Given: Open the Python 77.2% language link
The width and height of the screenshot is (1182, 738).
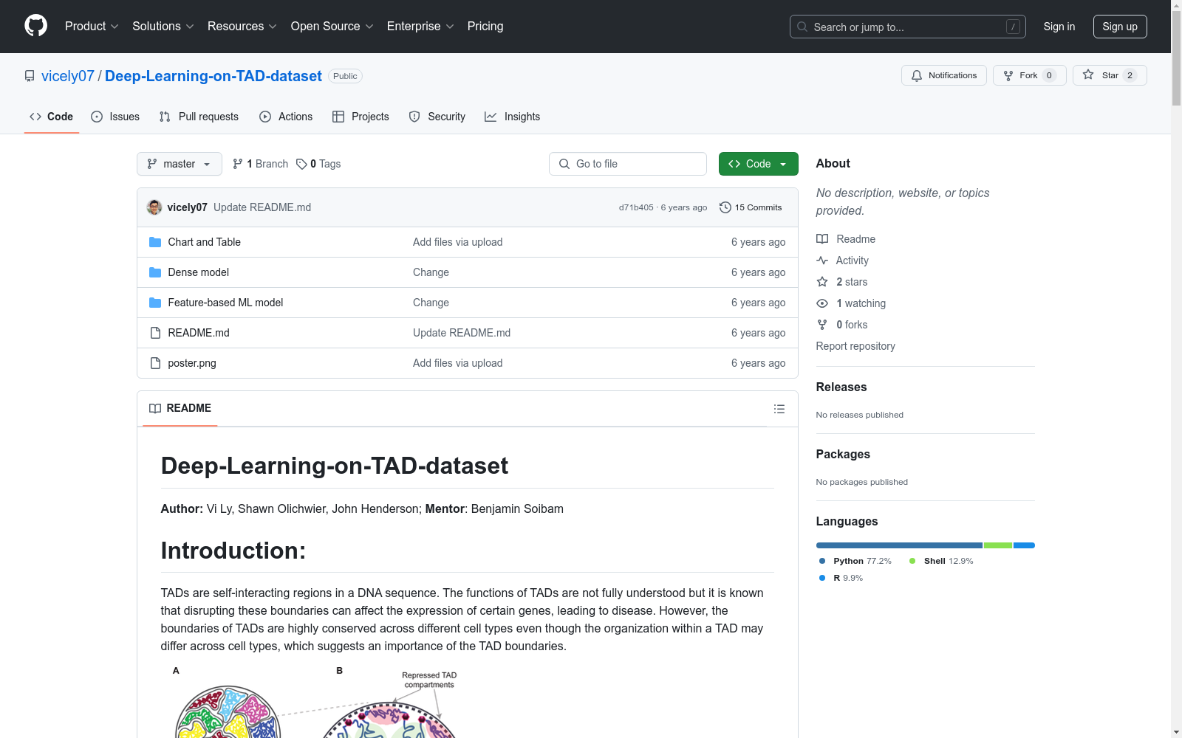Looking at the screenshot, I should point(855,561).
